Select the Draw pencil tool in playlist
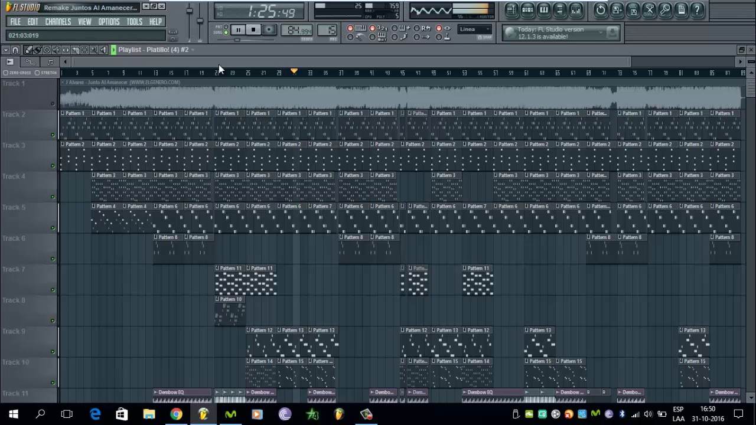 28,50
